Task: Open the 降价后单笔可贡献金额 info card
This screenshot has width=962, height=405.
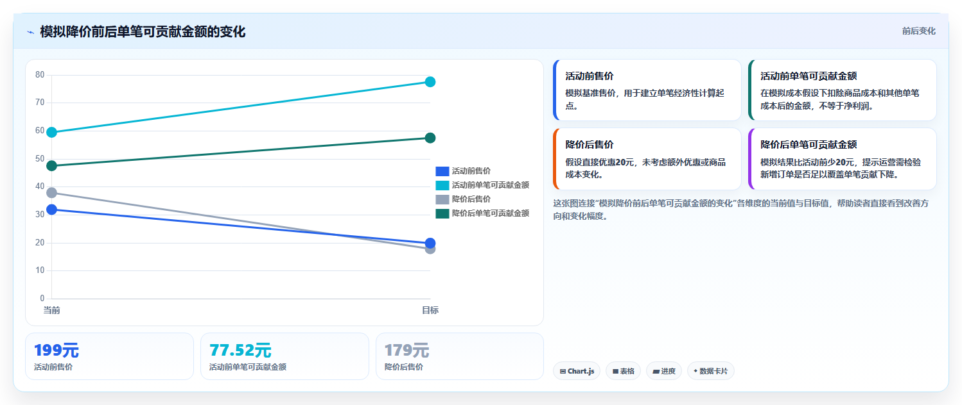Action: click(x=843, y=159)
